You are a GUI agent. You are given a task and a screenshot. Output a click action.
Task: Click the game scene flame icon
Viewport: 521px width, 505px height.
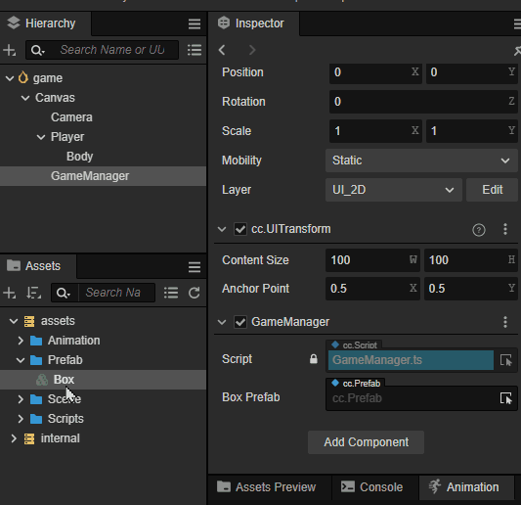(x=22, y=78)
